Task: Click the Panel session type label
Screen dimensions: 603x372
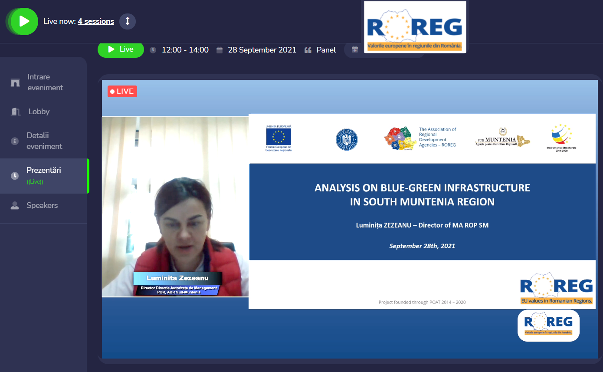Action: click(x=326, y=50)
